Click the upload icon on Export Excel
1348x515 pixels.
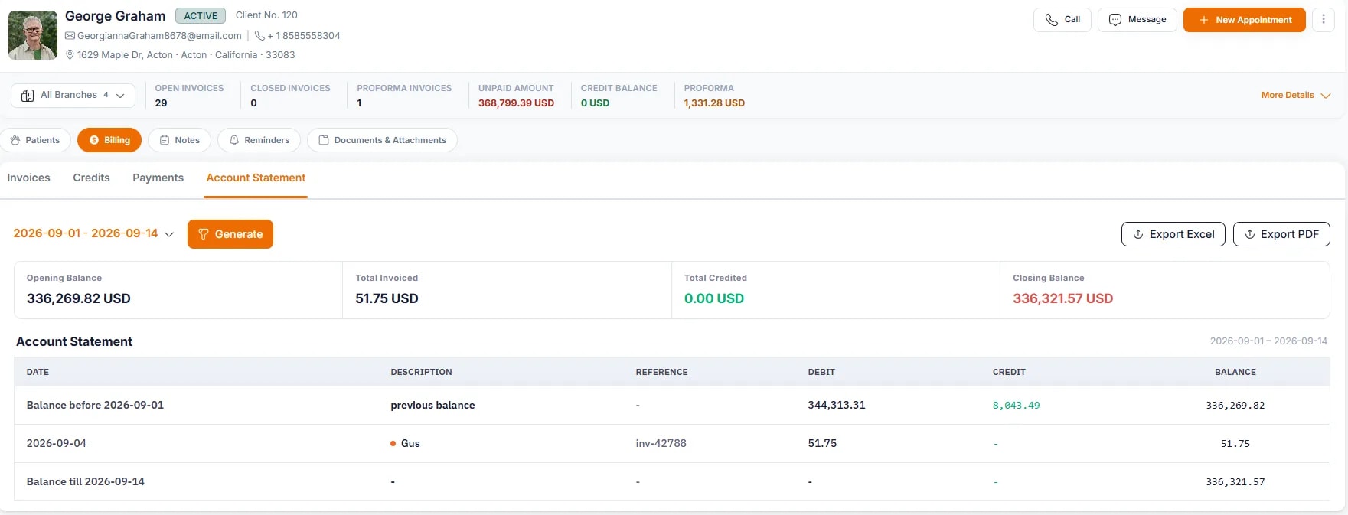click(x=1138, y=234)
